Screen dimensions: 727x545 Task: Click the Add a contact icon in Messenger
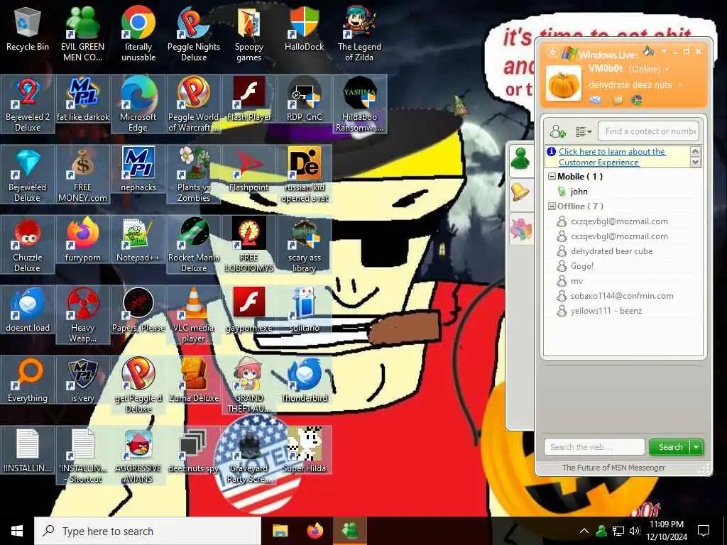[558, 131]
